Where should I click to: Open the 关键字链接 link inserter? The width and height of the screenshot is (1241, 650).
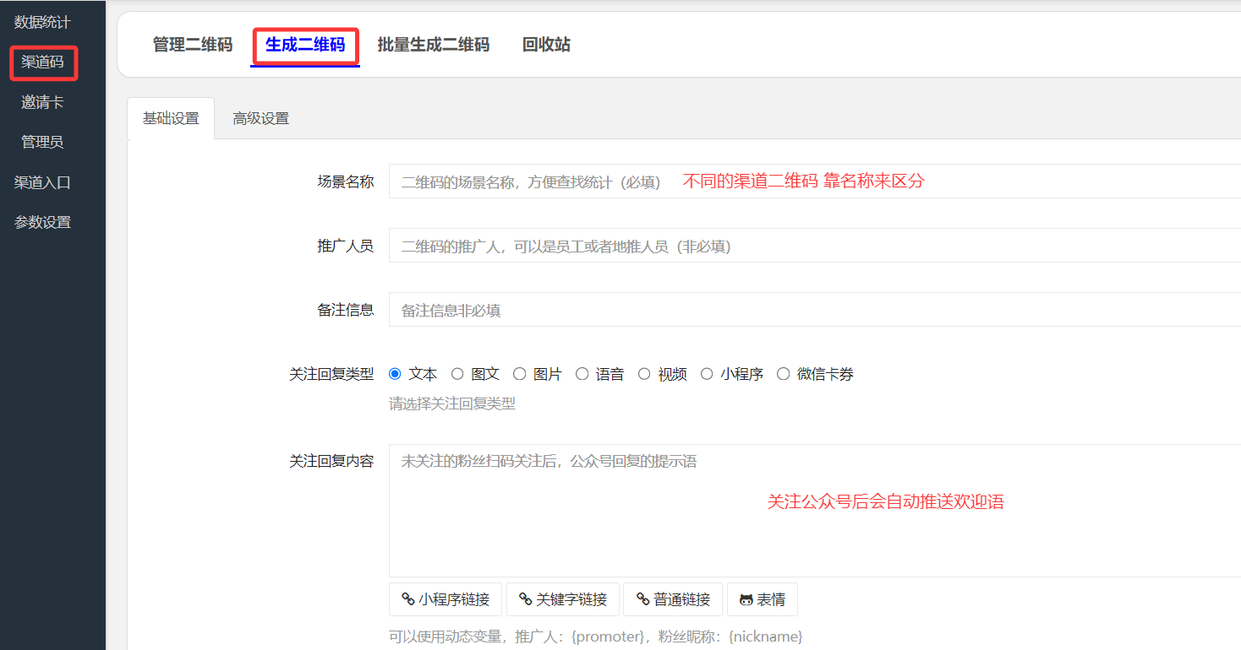563,599
